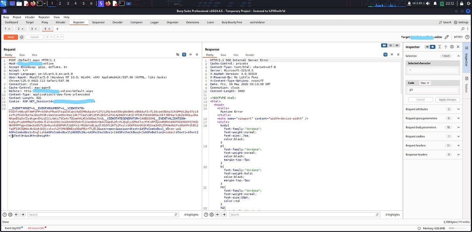Click Apply changes in Inspector

[447, 100]
